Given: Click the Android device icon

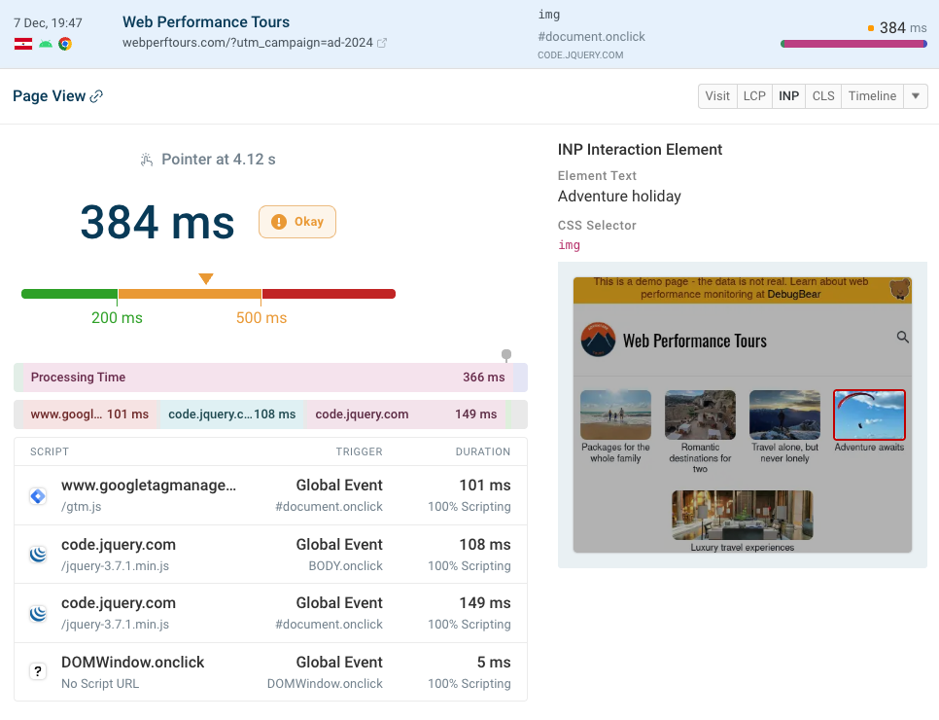Looking at the screenshot, I should click(x=45, y=44).
